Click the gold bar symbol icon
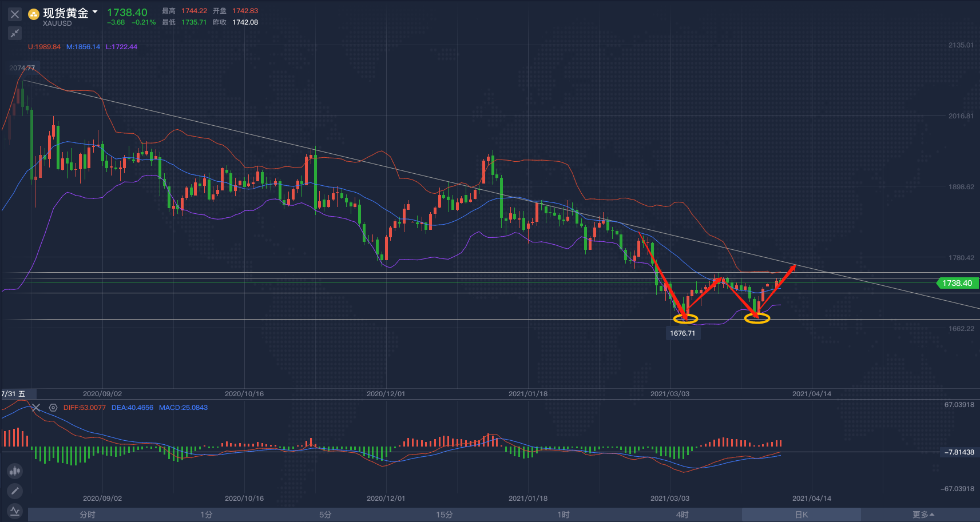Viewport: 980px width, 522px height. (x=34, y=14)
